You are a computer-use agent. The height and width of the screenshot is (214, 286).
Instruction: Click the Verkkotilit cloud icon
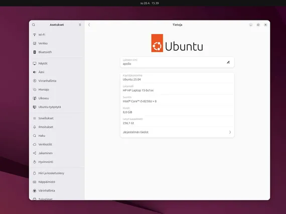[35, 144]
